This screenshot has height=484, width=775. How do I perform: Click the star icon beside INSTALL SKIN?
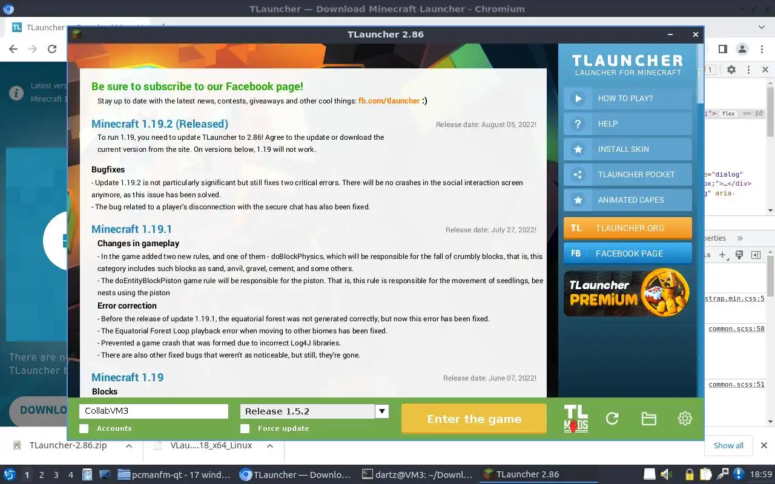(578, 149)
